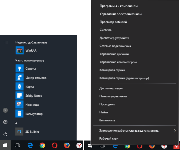Image resolution: width=180 pixels, height=150 pixels.
Task: Launch Microsoft Edge from left taskbar
Action: click(30, 145)
